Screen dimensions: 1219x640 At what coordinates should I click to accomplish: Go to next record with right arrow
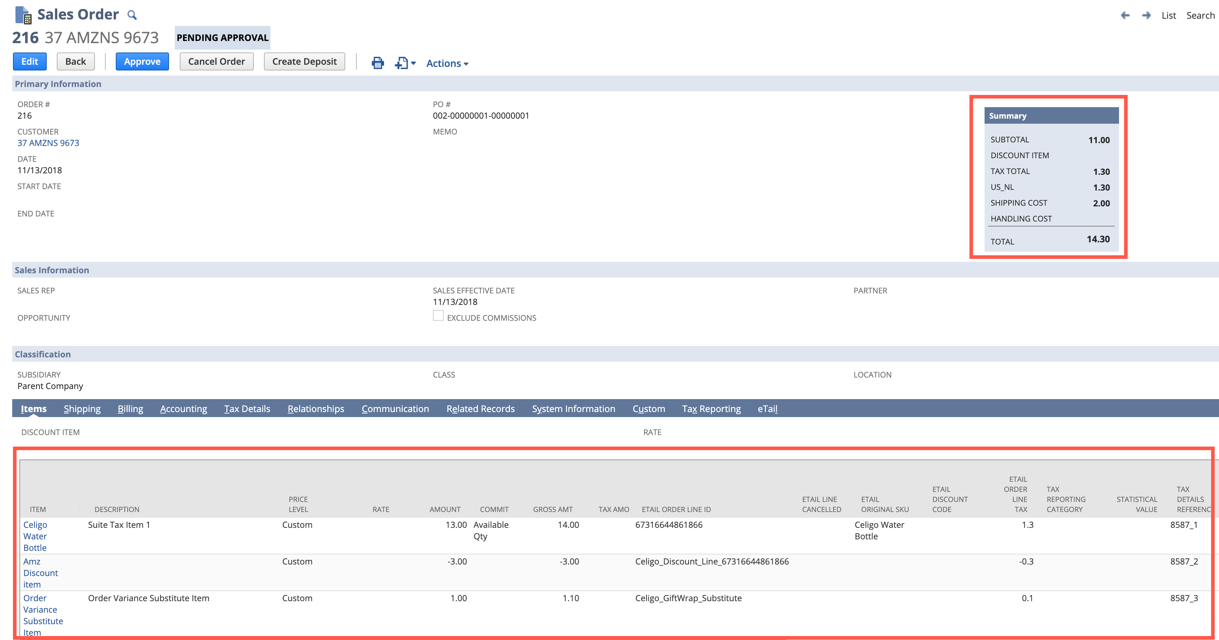(x=1146, y=15)
